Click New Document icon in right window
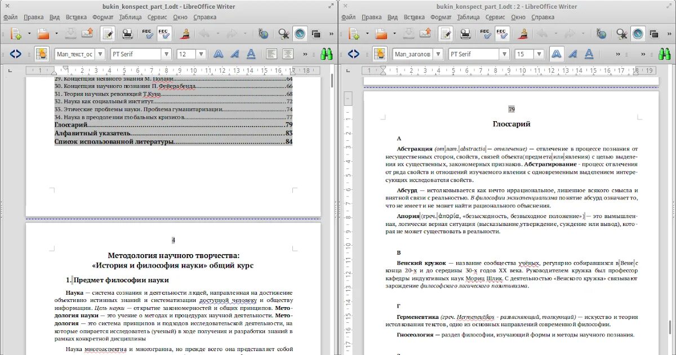676x355 pixels. tap(354, 34)
